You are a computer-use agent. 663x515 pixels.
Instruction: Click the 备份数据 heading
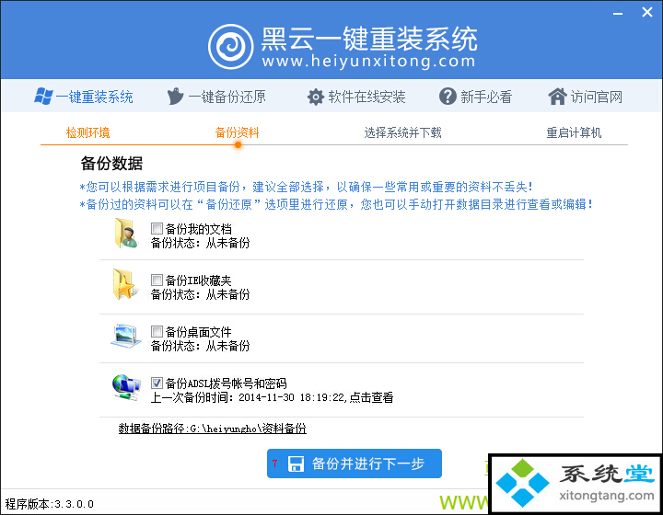point(111,164)
